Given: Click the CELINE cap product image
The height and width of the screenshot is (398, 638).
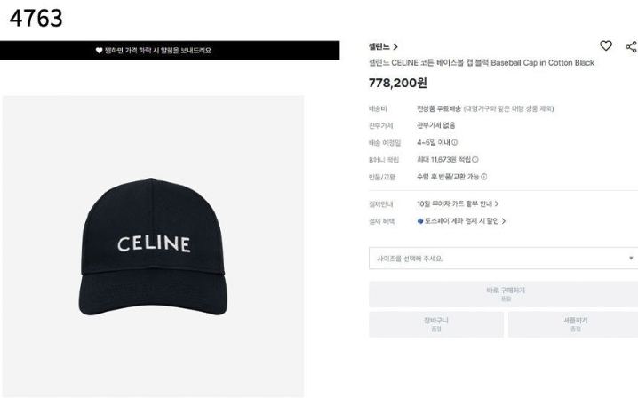Looking at the screenshot, I should point(152,244).
